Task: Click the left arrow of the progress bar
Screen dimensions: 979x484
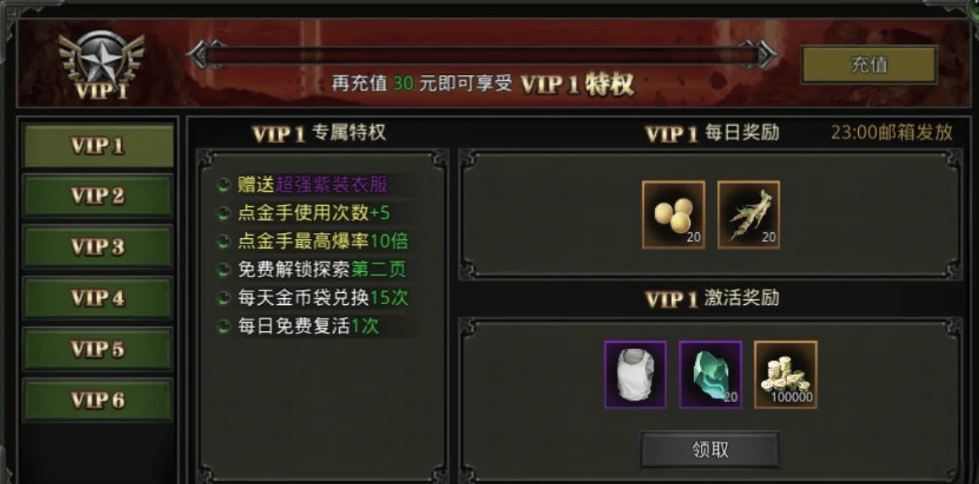Action: [205, 55]
